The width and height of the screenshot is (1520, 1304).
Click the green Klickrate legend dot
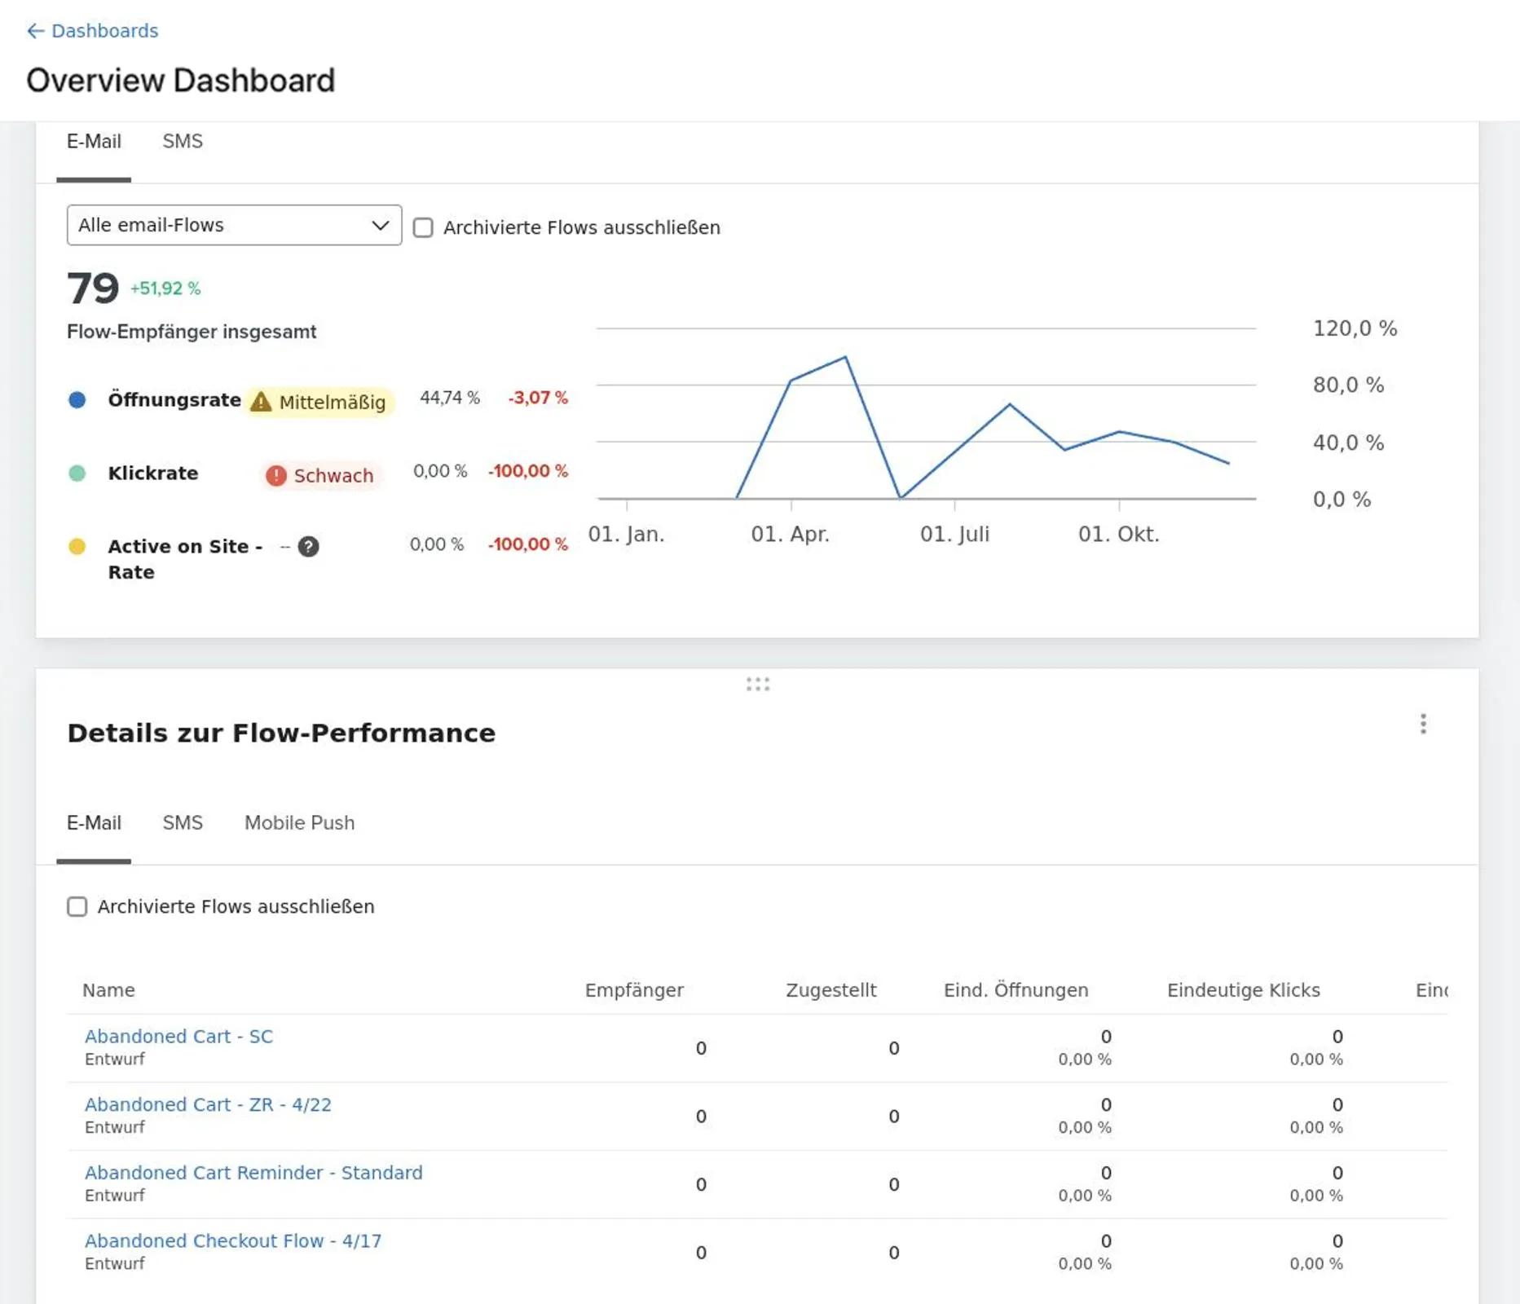77,474
